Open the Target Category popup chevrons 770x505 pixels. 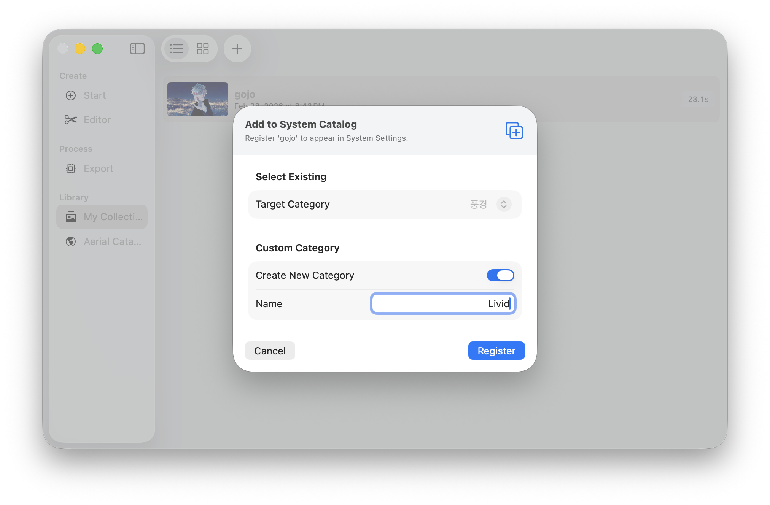[x=504, y=205]
